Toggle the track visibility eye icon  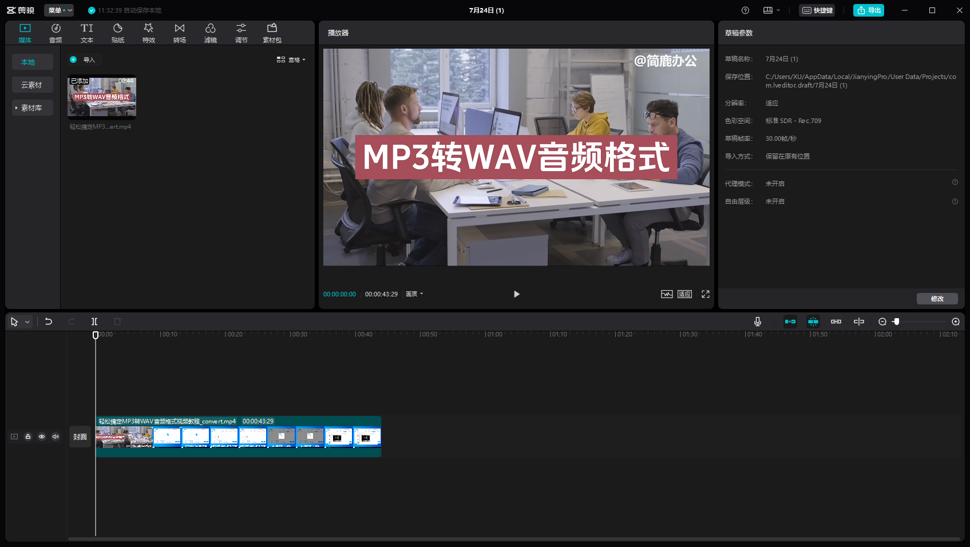pos(42,437)
